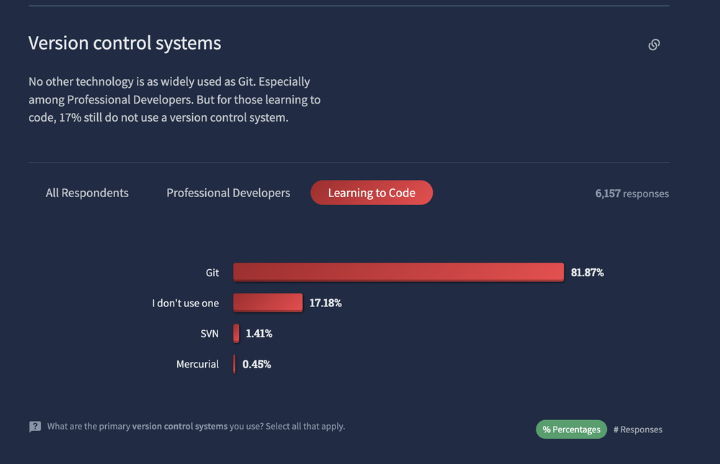Click the survey question text at bottom
This screenshot has height=464, width=720.
pyautogui.click(x=196, y=426)
